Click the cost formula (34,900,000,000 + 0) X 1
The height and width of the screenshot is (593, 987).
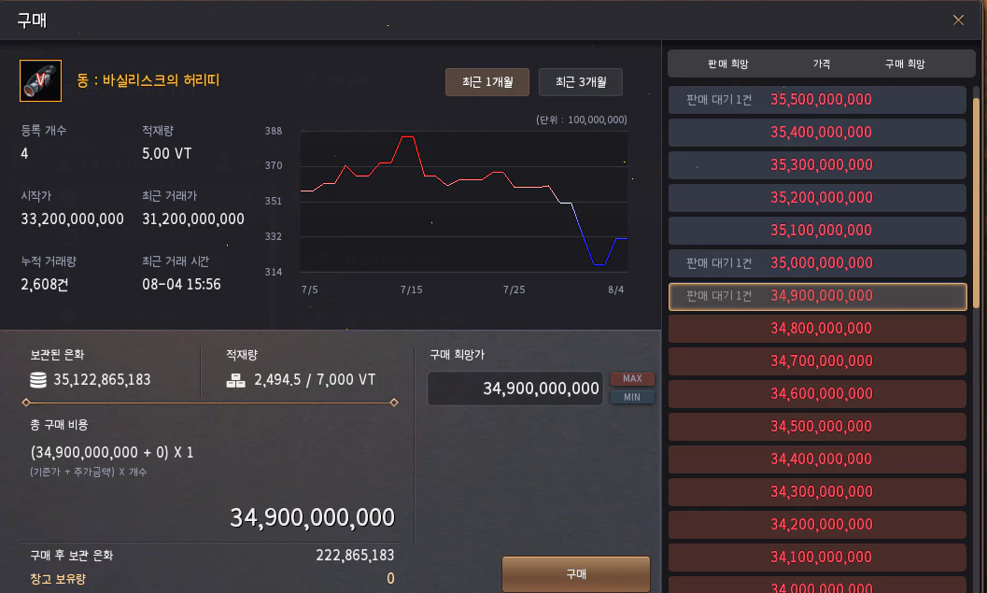(112, 453)
